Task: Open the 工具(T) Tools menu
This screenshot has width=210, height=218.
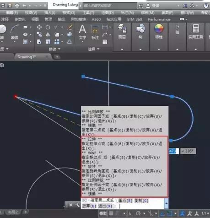Action: 88,13
